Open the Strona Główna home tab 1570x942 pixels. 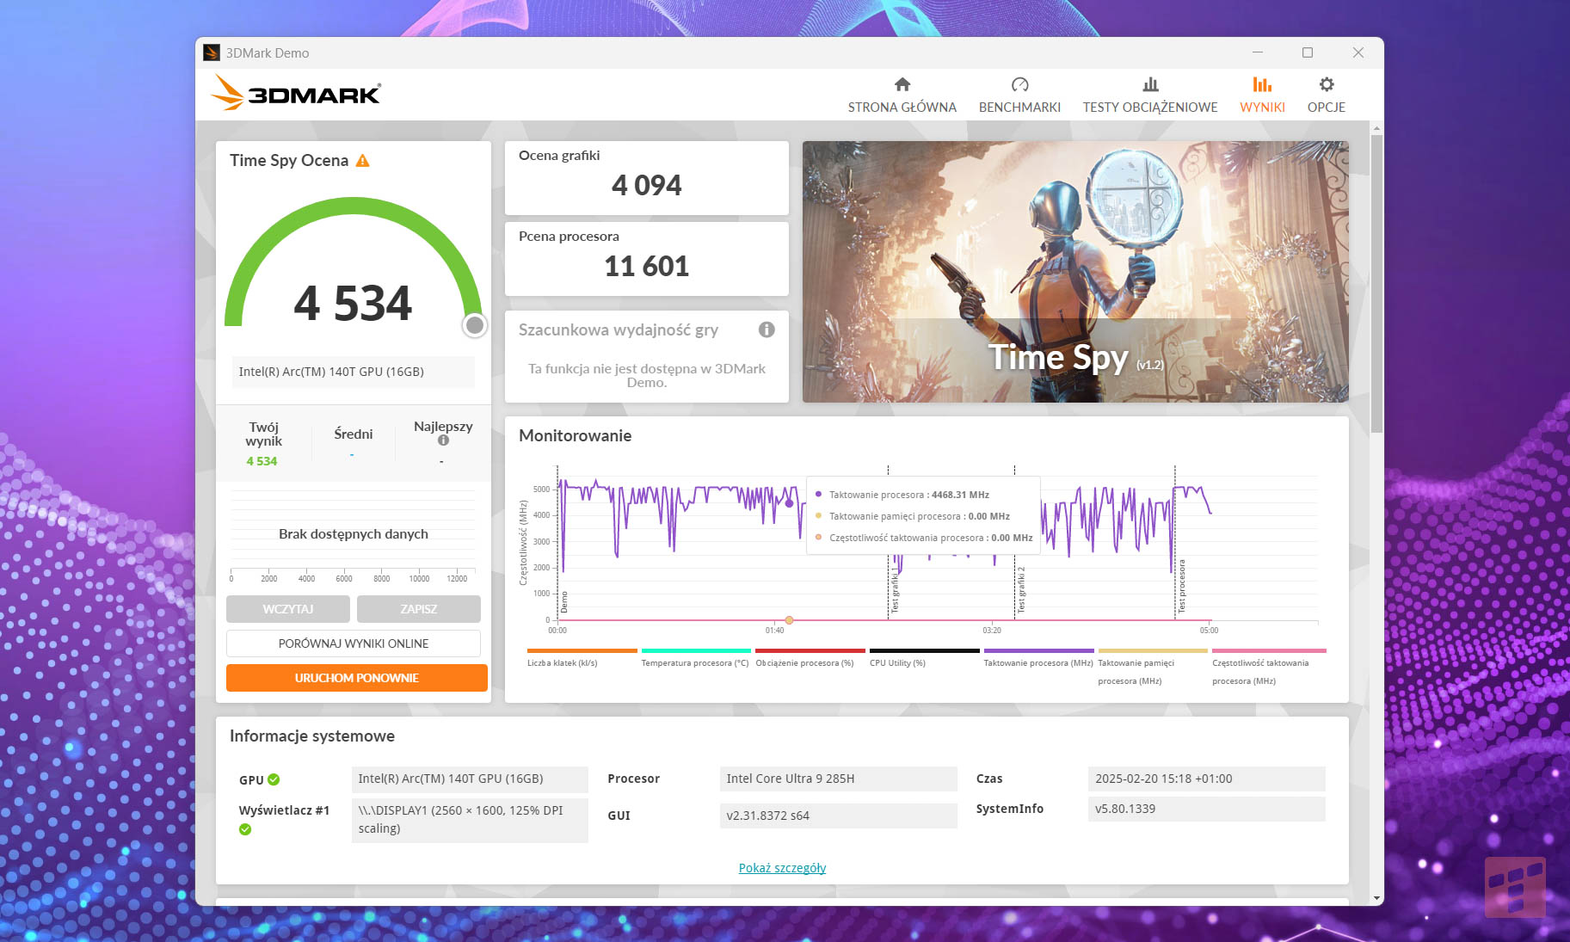point(902,95)
